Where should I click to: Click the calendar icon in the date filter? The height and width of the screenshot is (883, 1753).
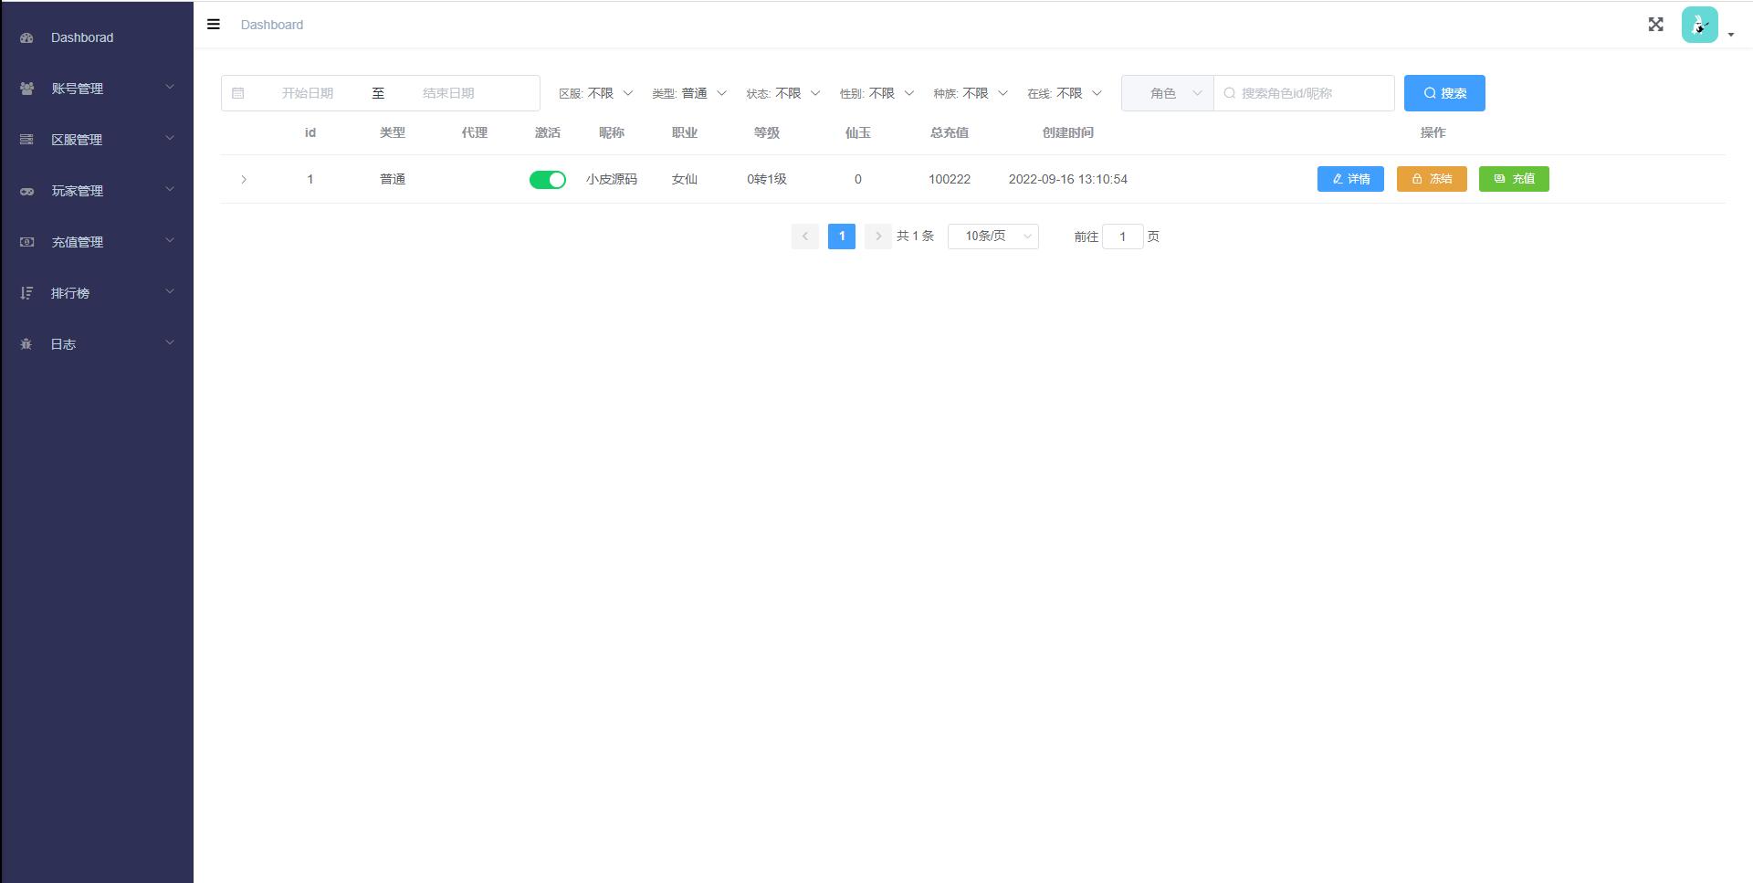coord(239,92)
